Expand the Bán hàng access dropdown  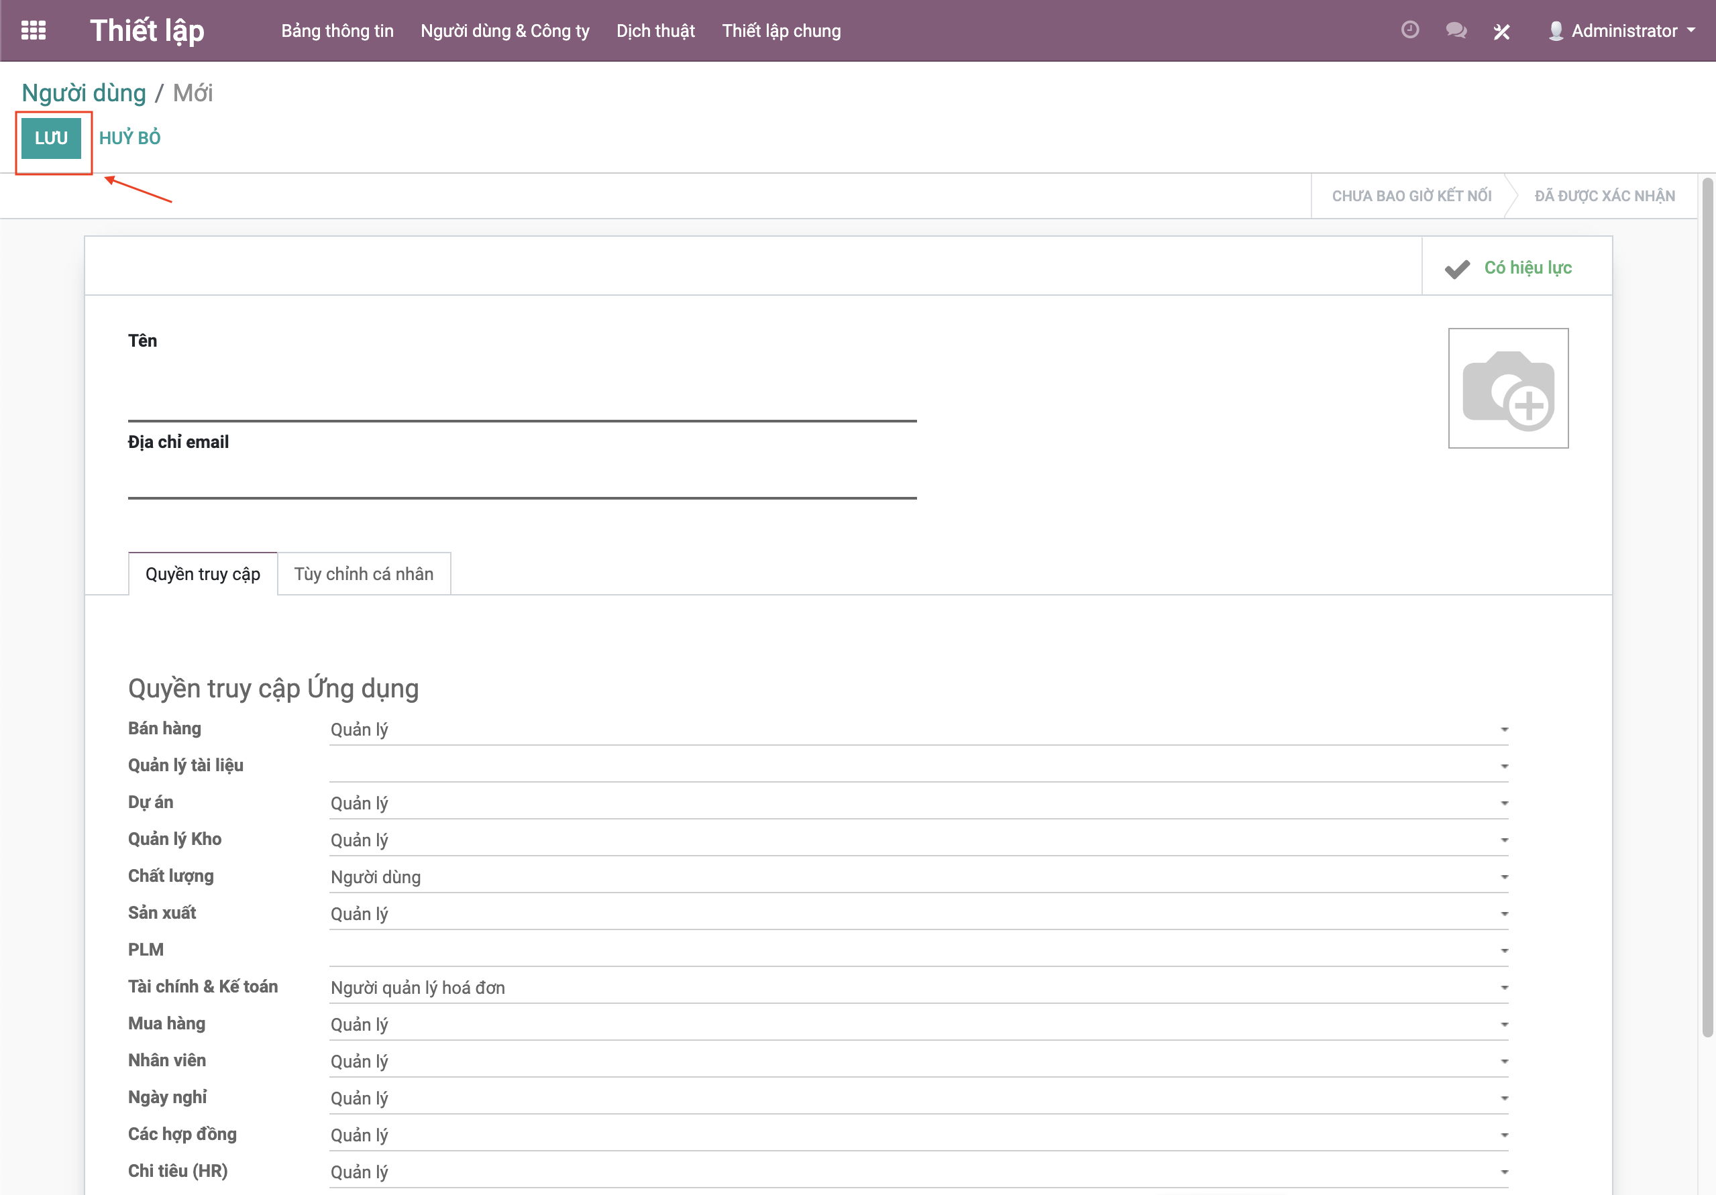[x=918, y=730]
